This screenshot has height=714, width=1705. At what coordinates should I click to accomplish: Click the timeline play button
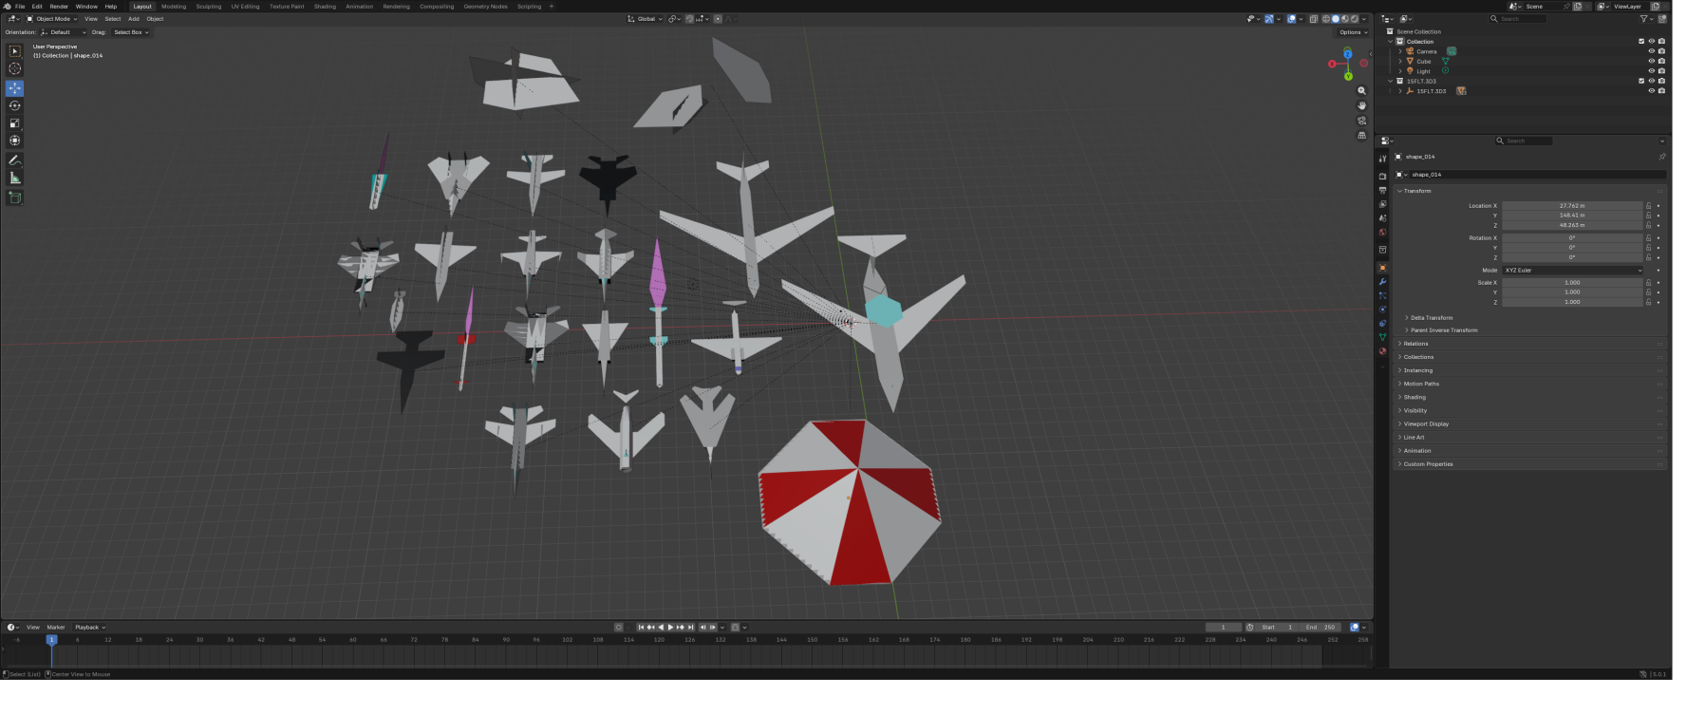point(670,628)
